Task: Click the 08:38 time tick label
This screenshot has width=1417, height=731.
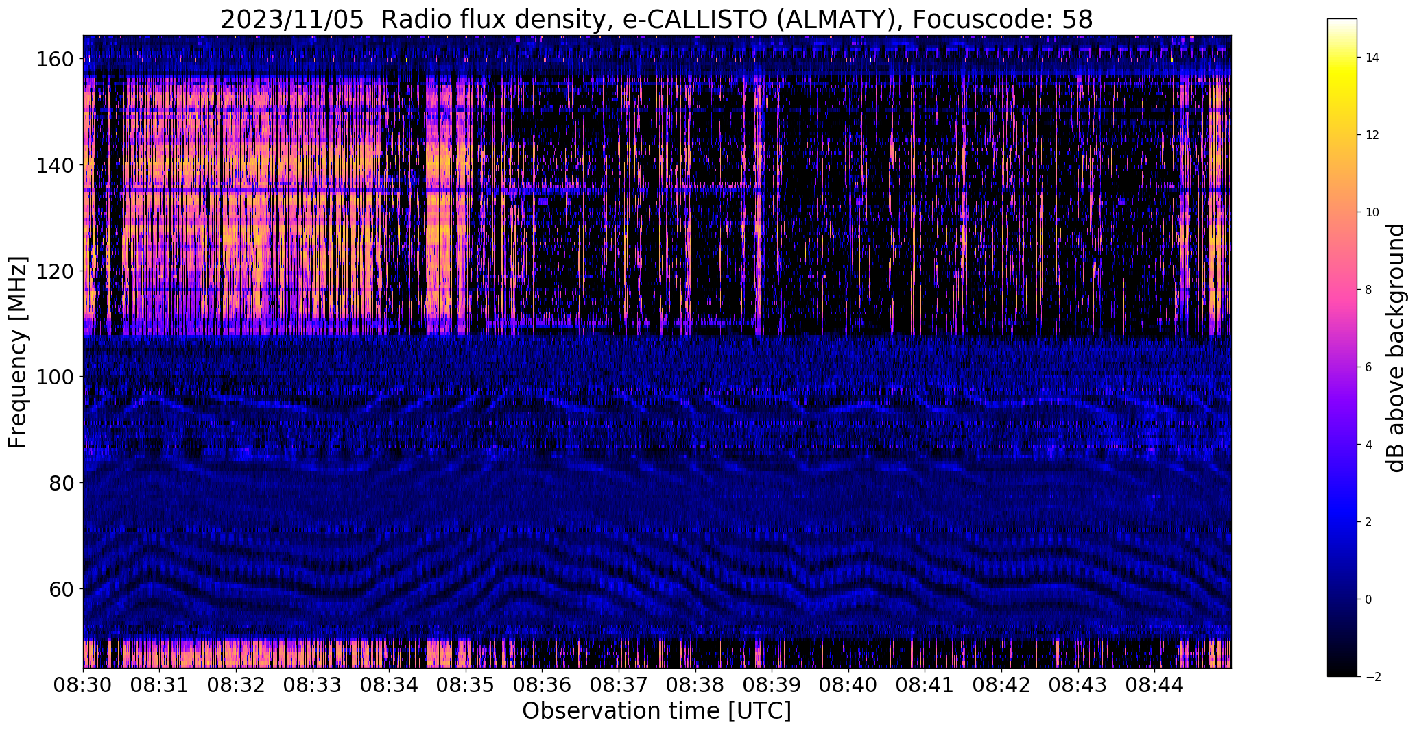Action: [x=695, y=684]
